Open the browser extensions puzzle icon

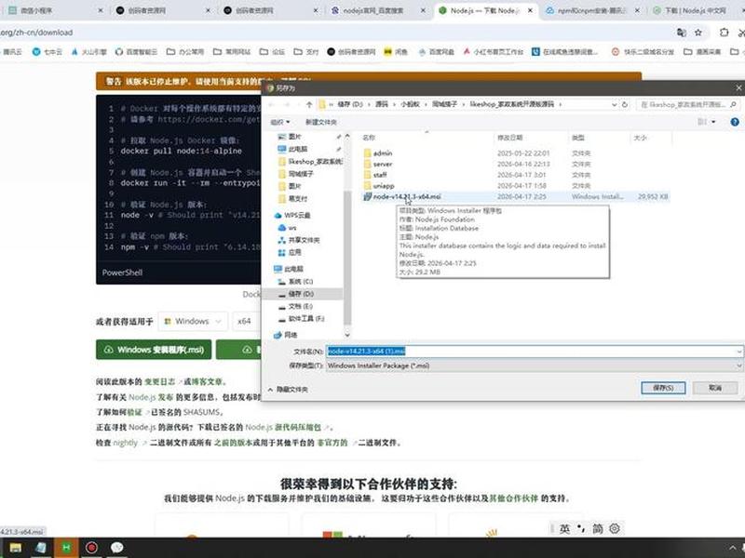click(x=724, y=33)
